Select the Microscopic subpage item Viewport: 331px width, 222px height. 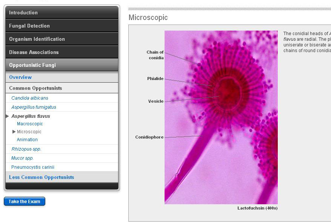pyautogui.click(x=29, y=132)
